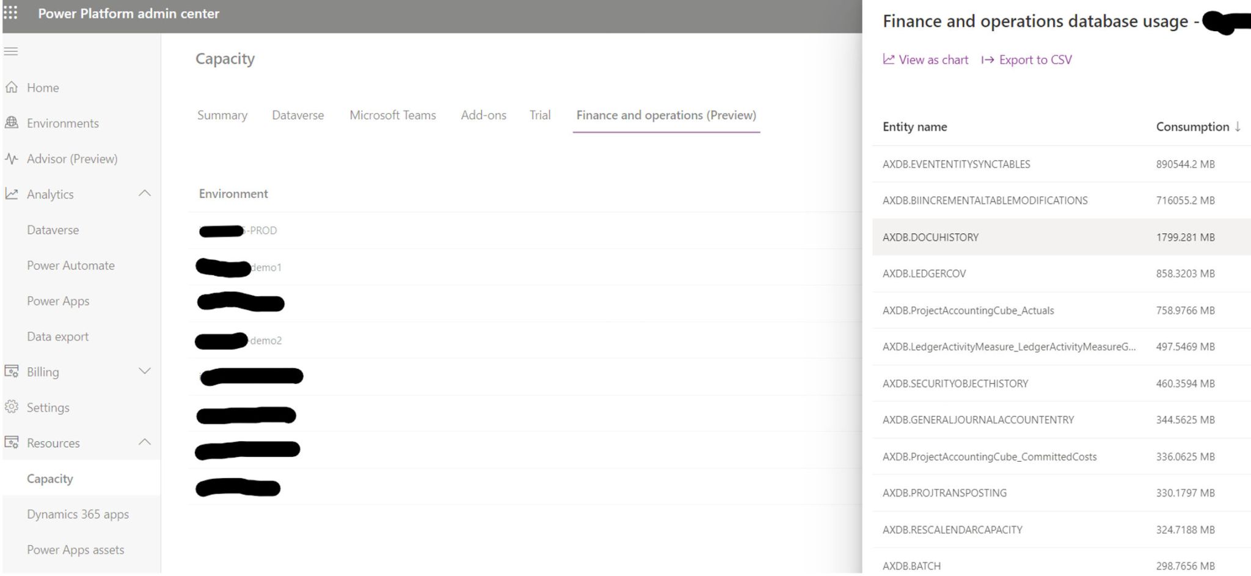
Task: Select the AXDB.DOCUHISTORY row
Action: coord(930,238)
